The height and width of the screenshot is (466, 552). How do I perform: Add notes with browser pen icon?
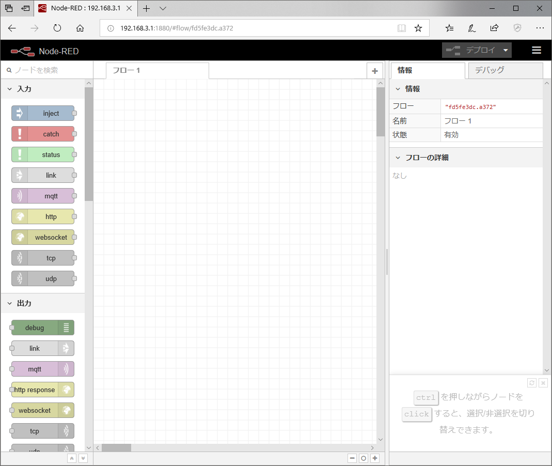(472, 28)
